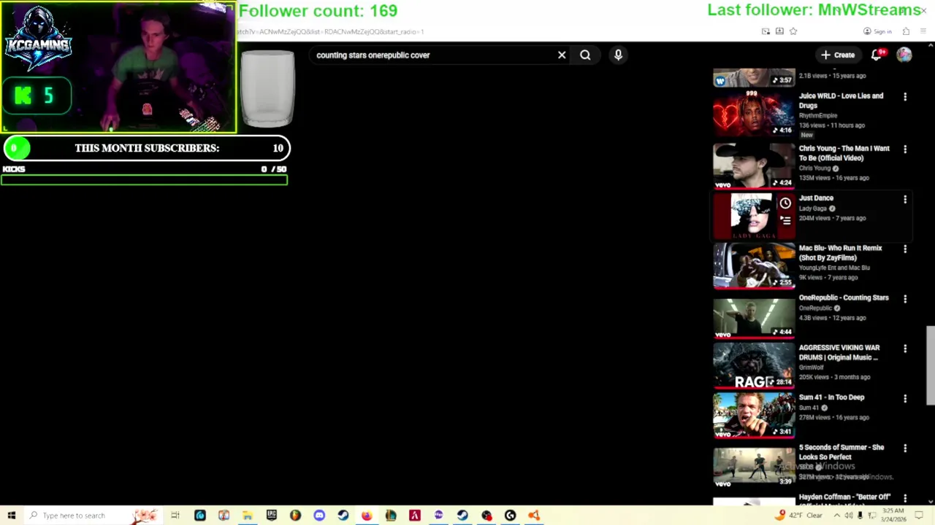Open YouTube notifications bell

pos(877,55)
